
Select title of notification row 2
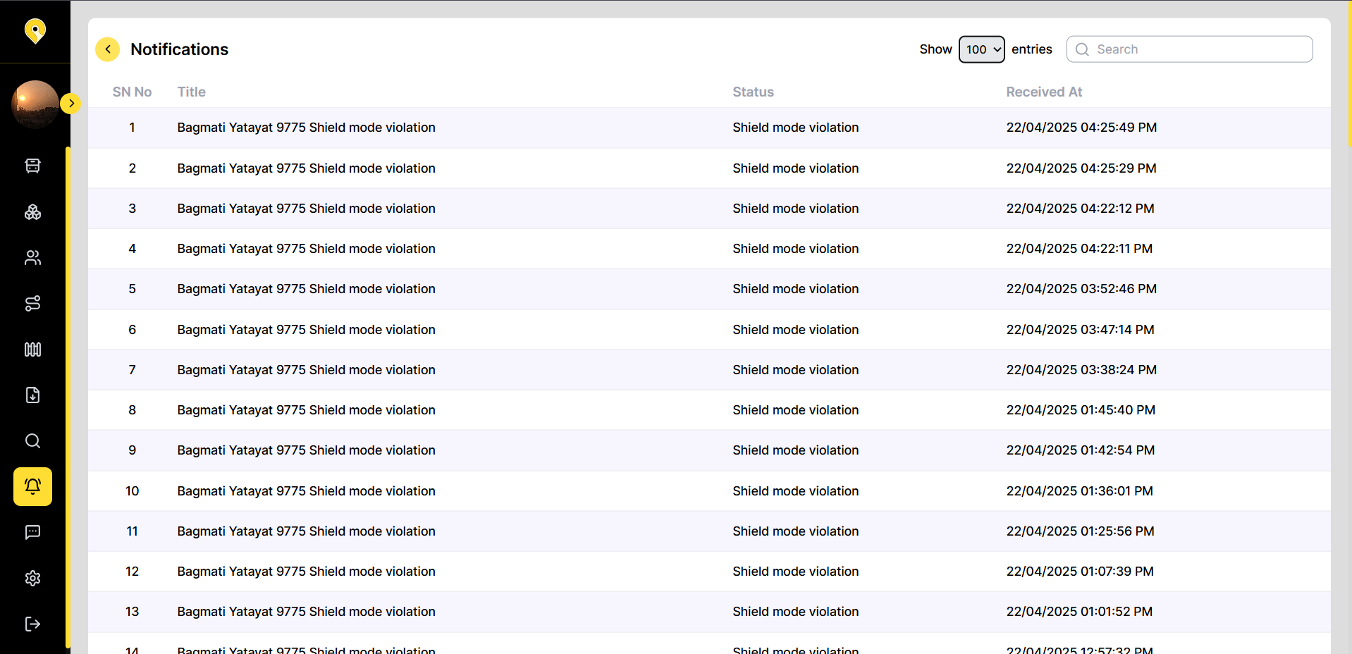(306, 168)
